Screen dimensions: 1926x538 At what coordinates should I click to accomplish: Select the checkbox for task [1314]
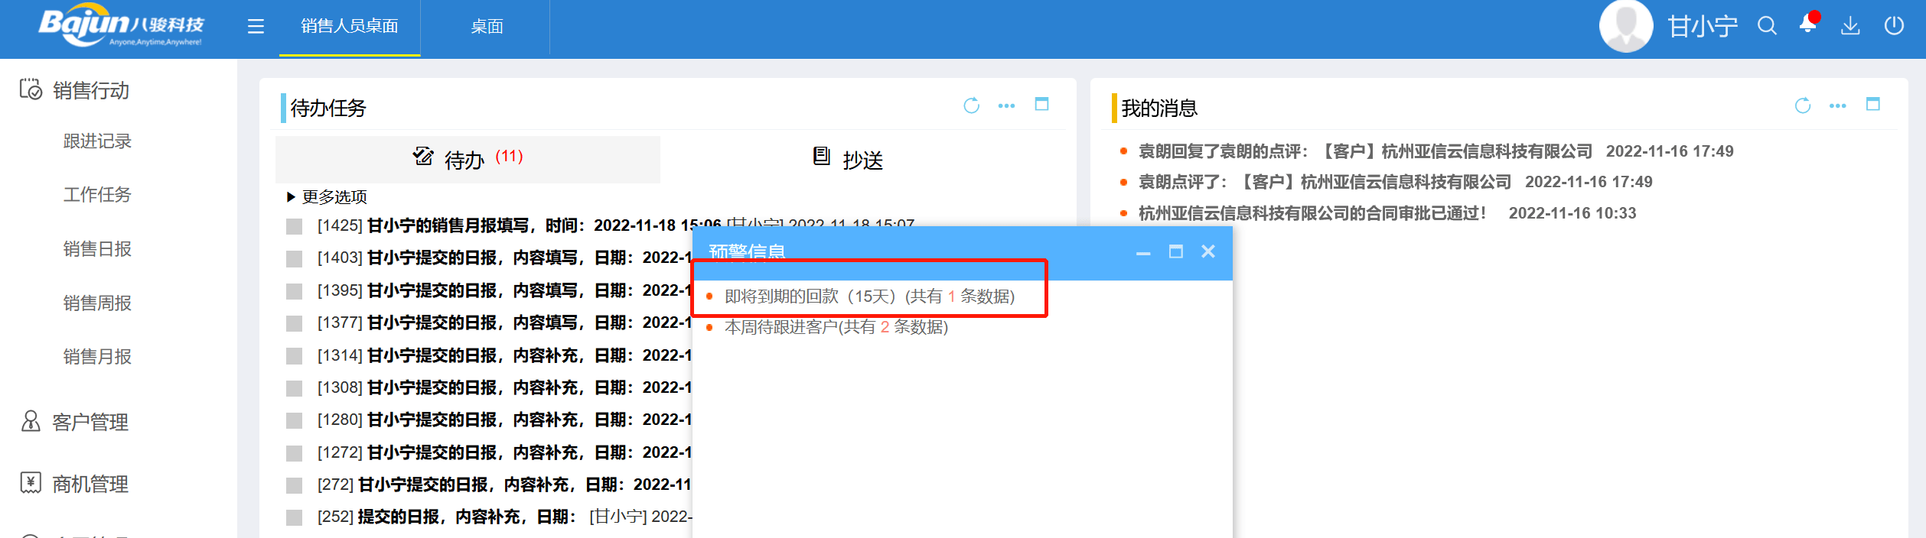[x=294, y=356]
